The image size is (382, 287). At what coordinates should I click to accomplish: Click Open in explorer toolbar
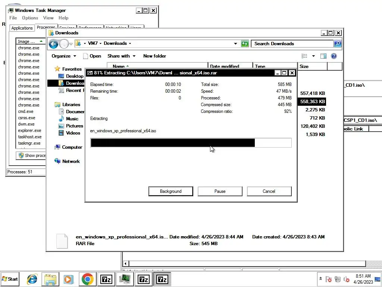[92, 56]
